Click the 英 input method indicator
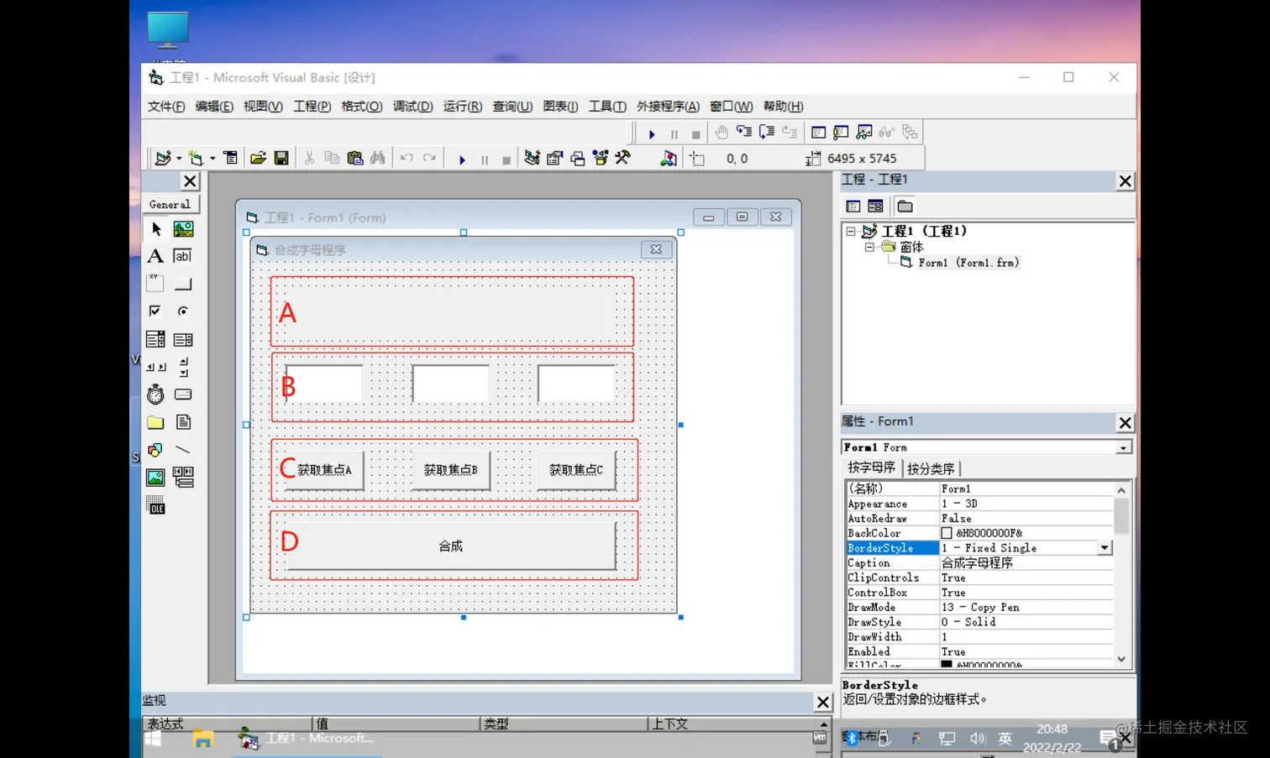Image resolution: width=1270 pixels, height=758 pixels. [x=1005, y=739]
